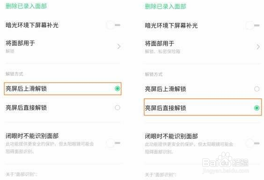Tap 亮屏后直接解锁 text in highlighted right row
Viewport: 264px width, 180px height.
point(166,108)
